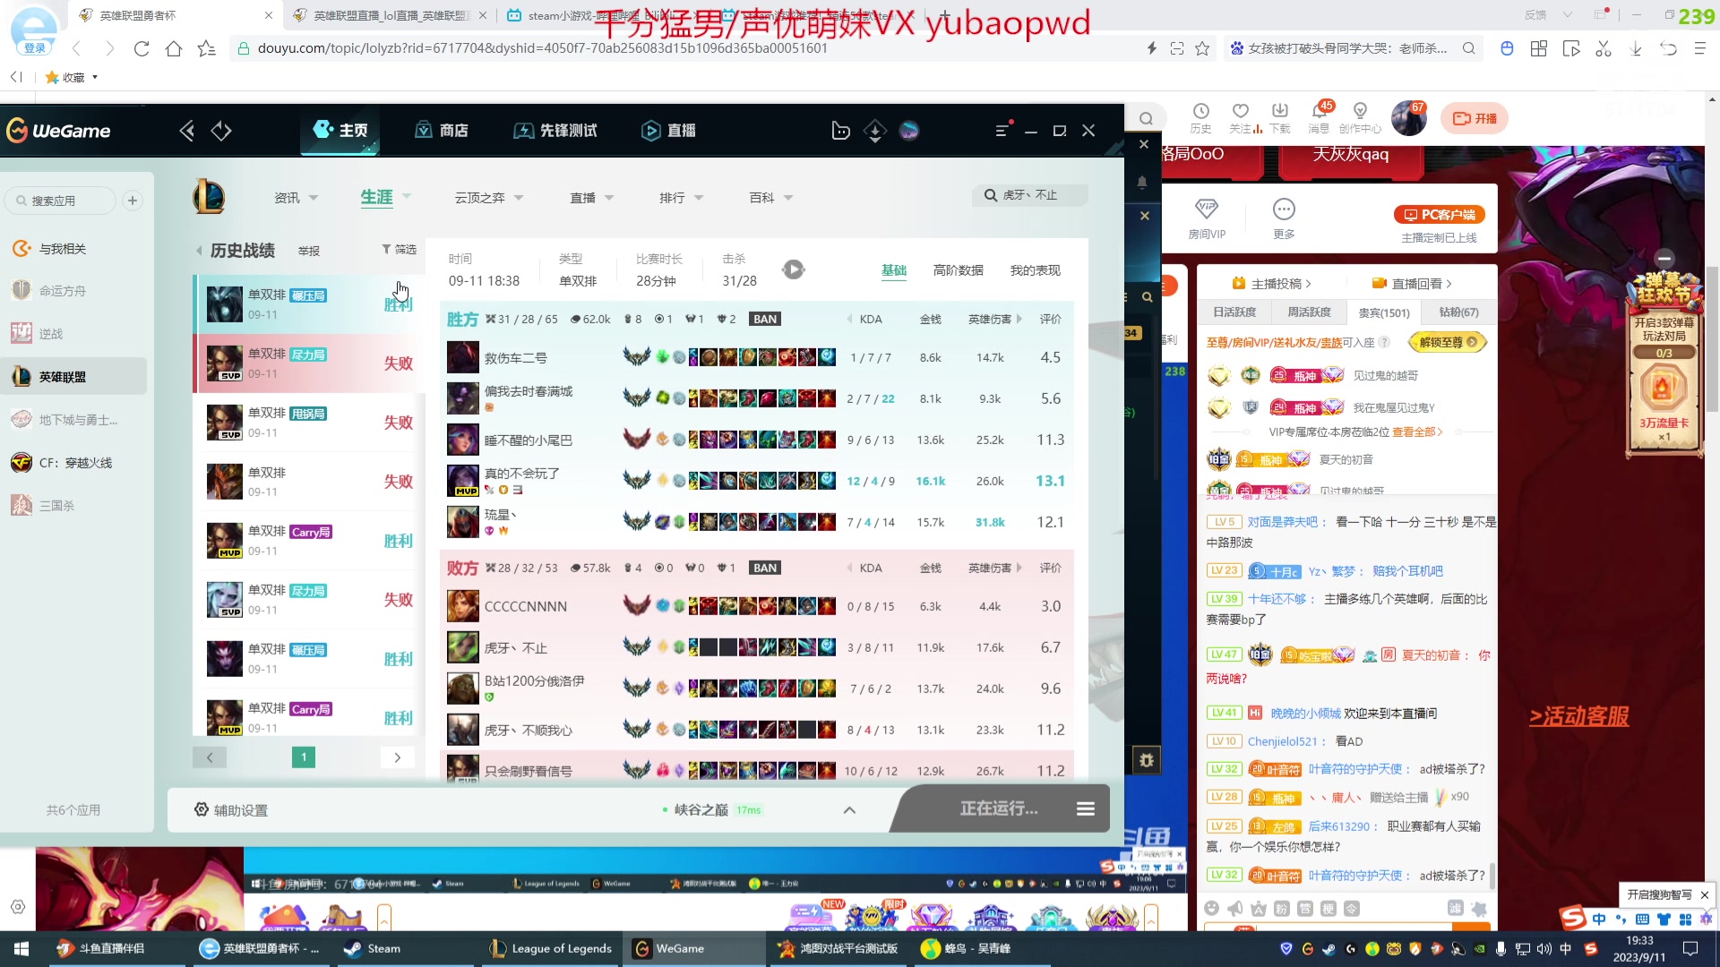This screenshot has height=967, width=1720.
Task: Expand the 峡谷之巅 server chevron
Action: pos(849,810)
